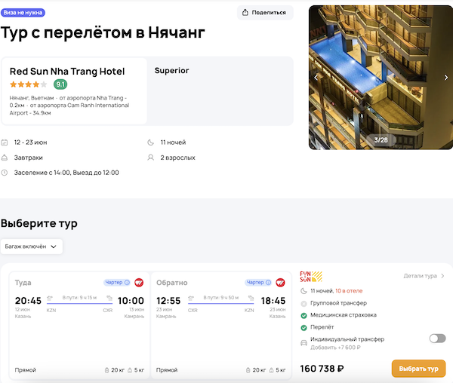Open the hotel pool photo thumbnail

(x=381, y=75)
